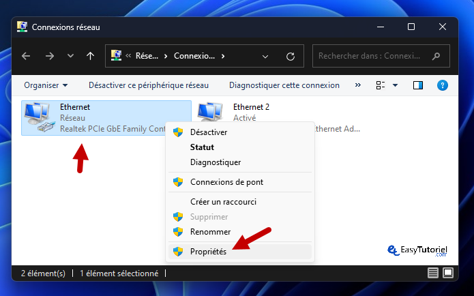This screenshot has width=474, height=296.
Task: Open the view options dropdown arrow
Action: [x=395, y=85]
